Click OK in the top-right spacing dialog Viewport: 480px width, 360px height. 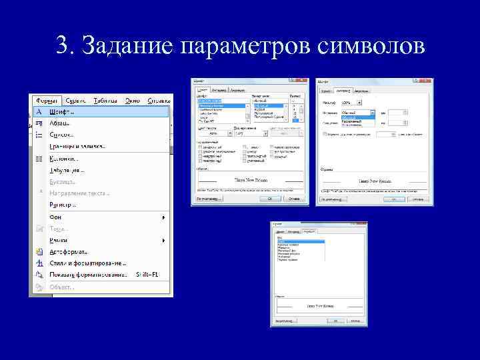(x=394, y=199)
